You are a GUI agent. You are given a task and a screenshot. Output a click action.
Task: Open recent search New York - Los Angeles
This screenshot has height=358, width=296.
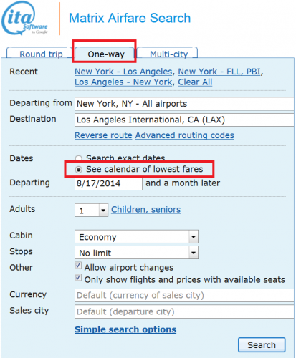[x=123, y=72]
